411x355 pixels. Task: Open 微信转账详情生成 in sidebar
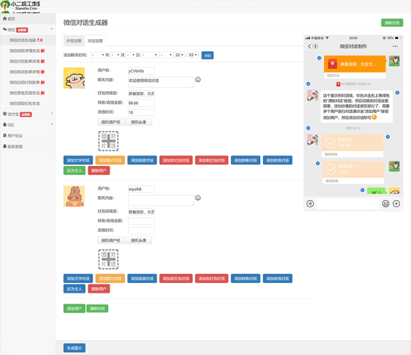click(28, 51)
